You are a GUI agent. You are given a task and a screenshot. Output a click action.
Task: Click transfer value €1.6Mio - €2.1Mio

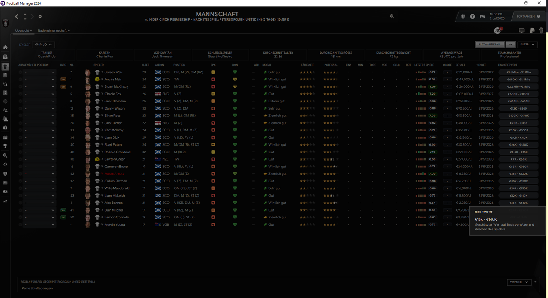(x=518, y=72)
